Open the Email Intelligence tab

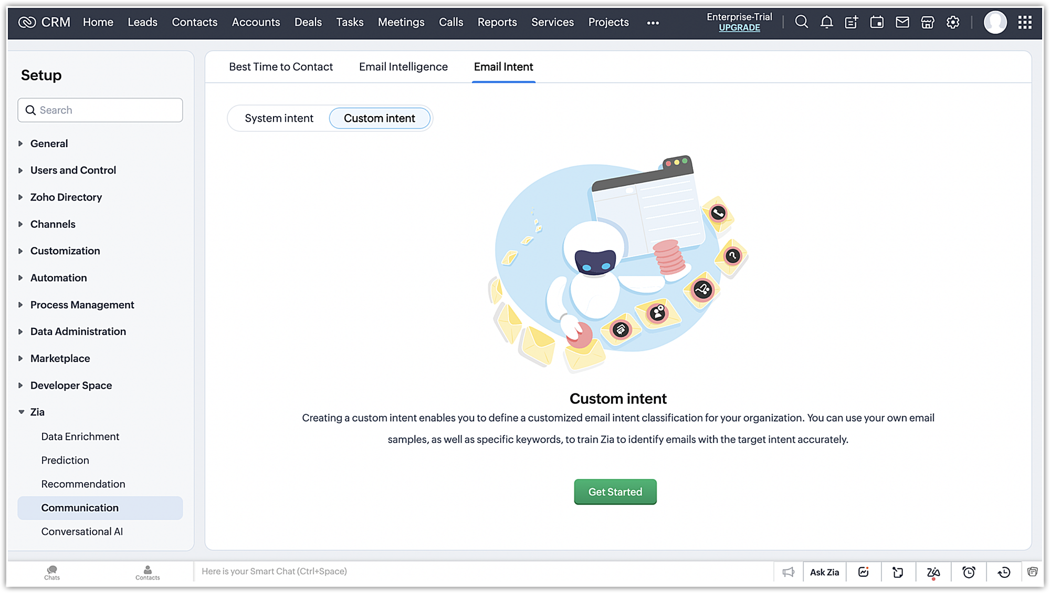coord(403,67)
